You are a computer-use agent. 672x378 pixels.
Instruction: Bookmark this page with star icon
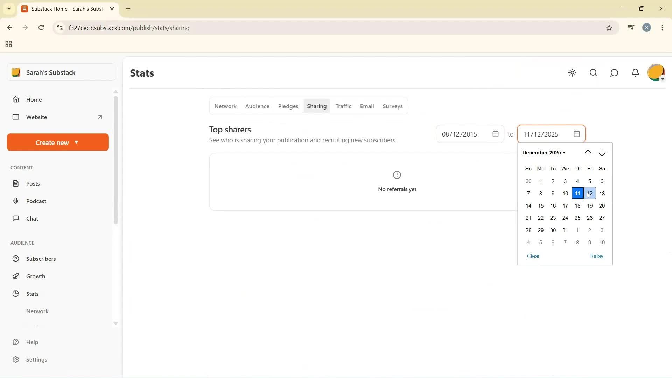(x=609, y=28)
